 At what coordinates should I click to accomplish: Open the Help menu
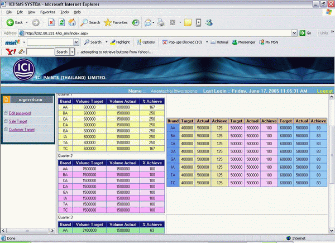pos(77,12)
